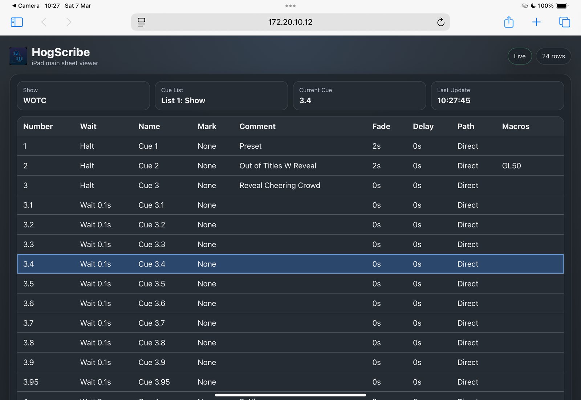
Task: Select the Cue 3.95 name cell
Action: click(x=154, y=382)
